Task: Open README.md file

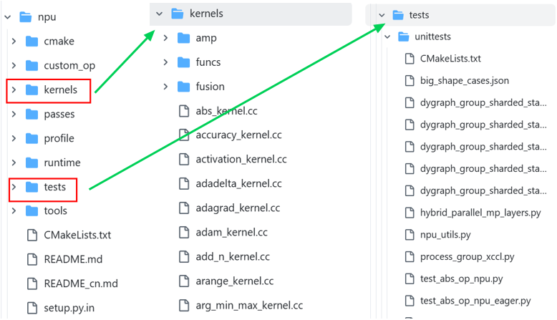Action: 73,259
